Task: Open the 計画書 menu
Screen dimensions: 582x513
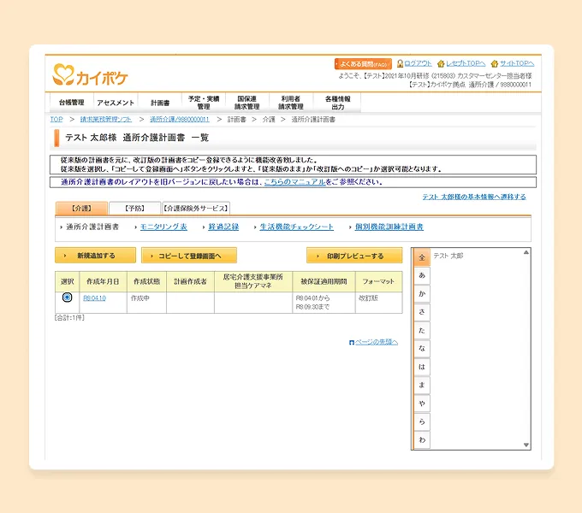Action: [160, 103]
